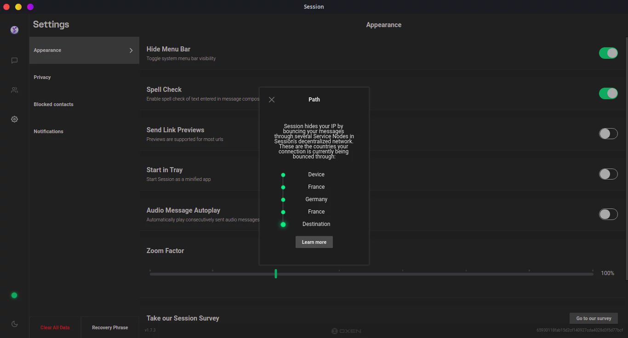
Task: Open Blocked contacts settings category
Action: click(x=84, y=104)
